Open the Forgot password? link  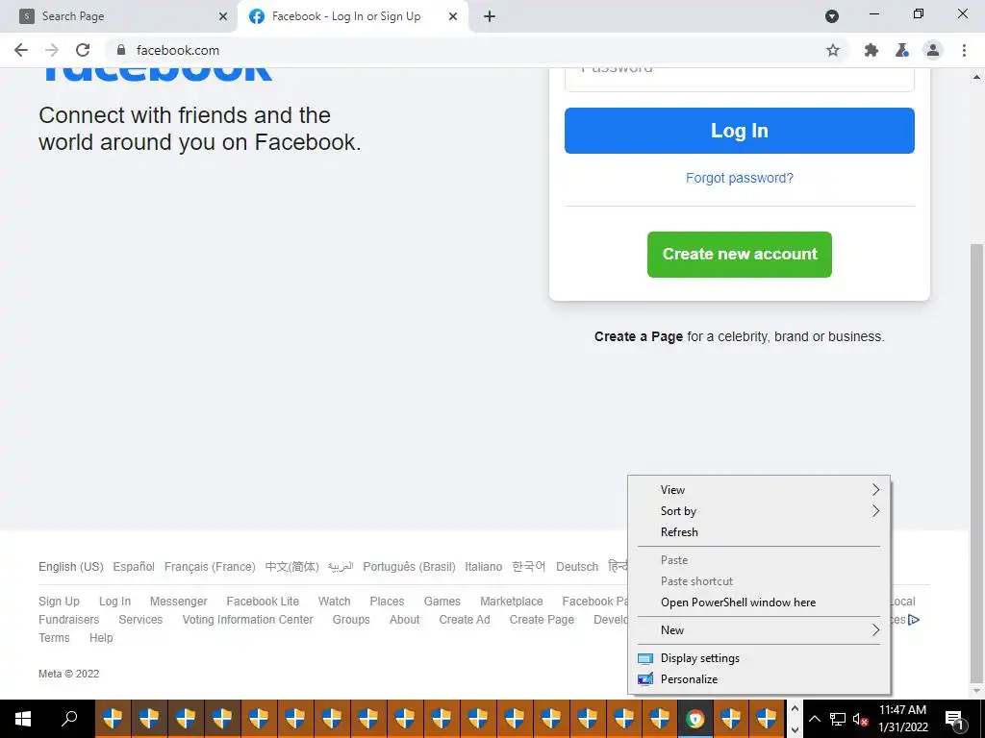tap(740, 178)
